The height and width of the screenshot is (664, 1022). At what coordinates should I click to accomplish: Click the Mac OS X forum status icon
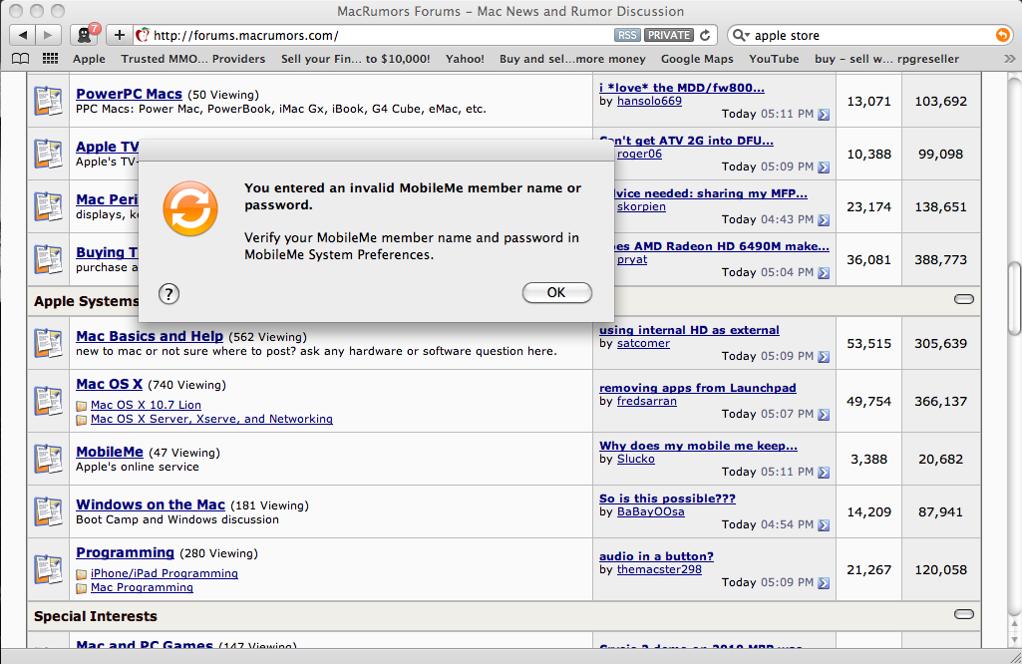[x=48, y=401]
